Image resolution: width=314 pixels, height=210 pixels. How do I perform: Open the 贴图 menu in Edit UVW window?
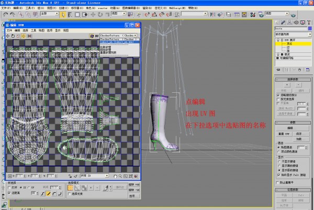41,30
